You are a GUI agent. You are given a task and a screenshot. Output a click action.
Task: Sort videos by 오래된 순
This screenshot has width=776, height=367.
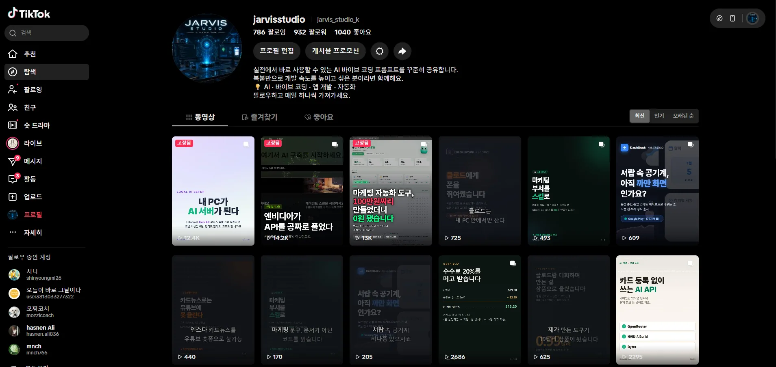click(x=683, y=116)
